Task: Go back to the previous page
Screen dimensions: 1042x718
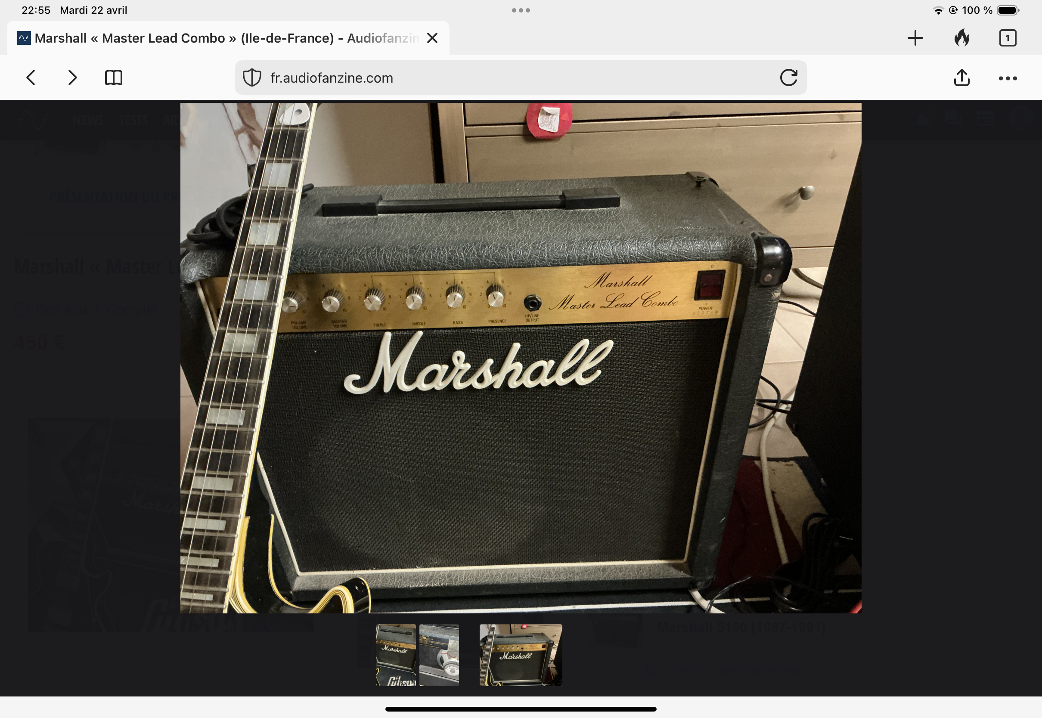Action: tap(31, 77)
